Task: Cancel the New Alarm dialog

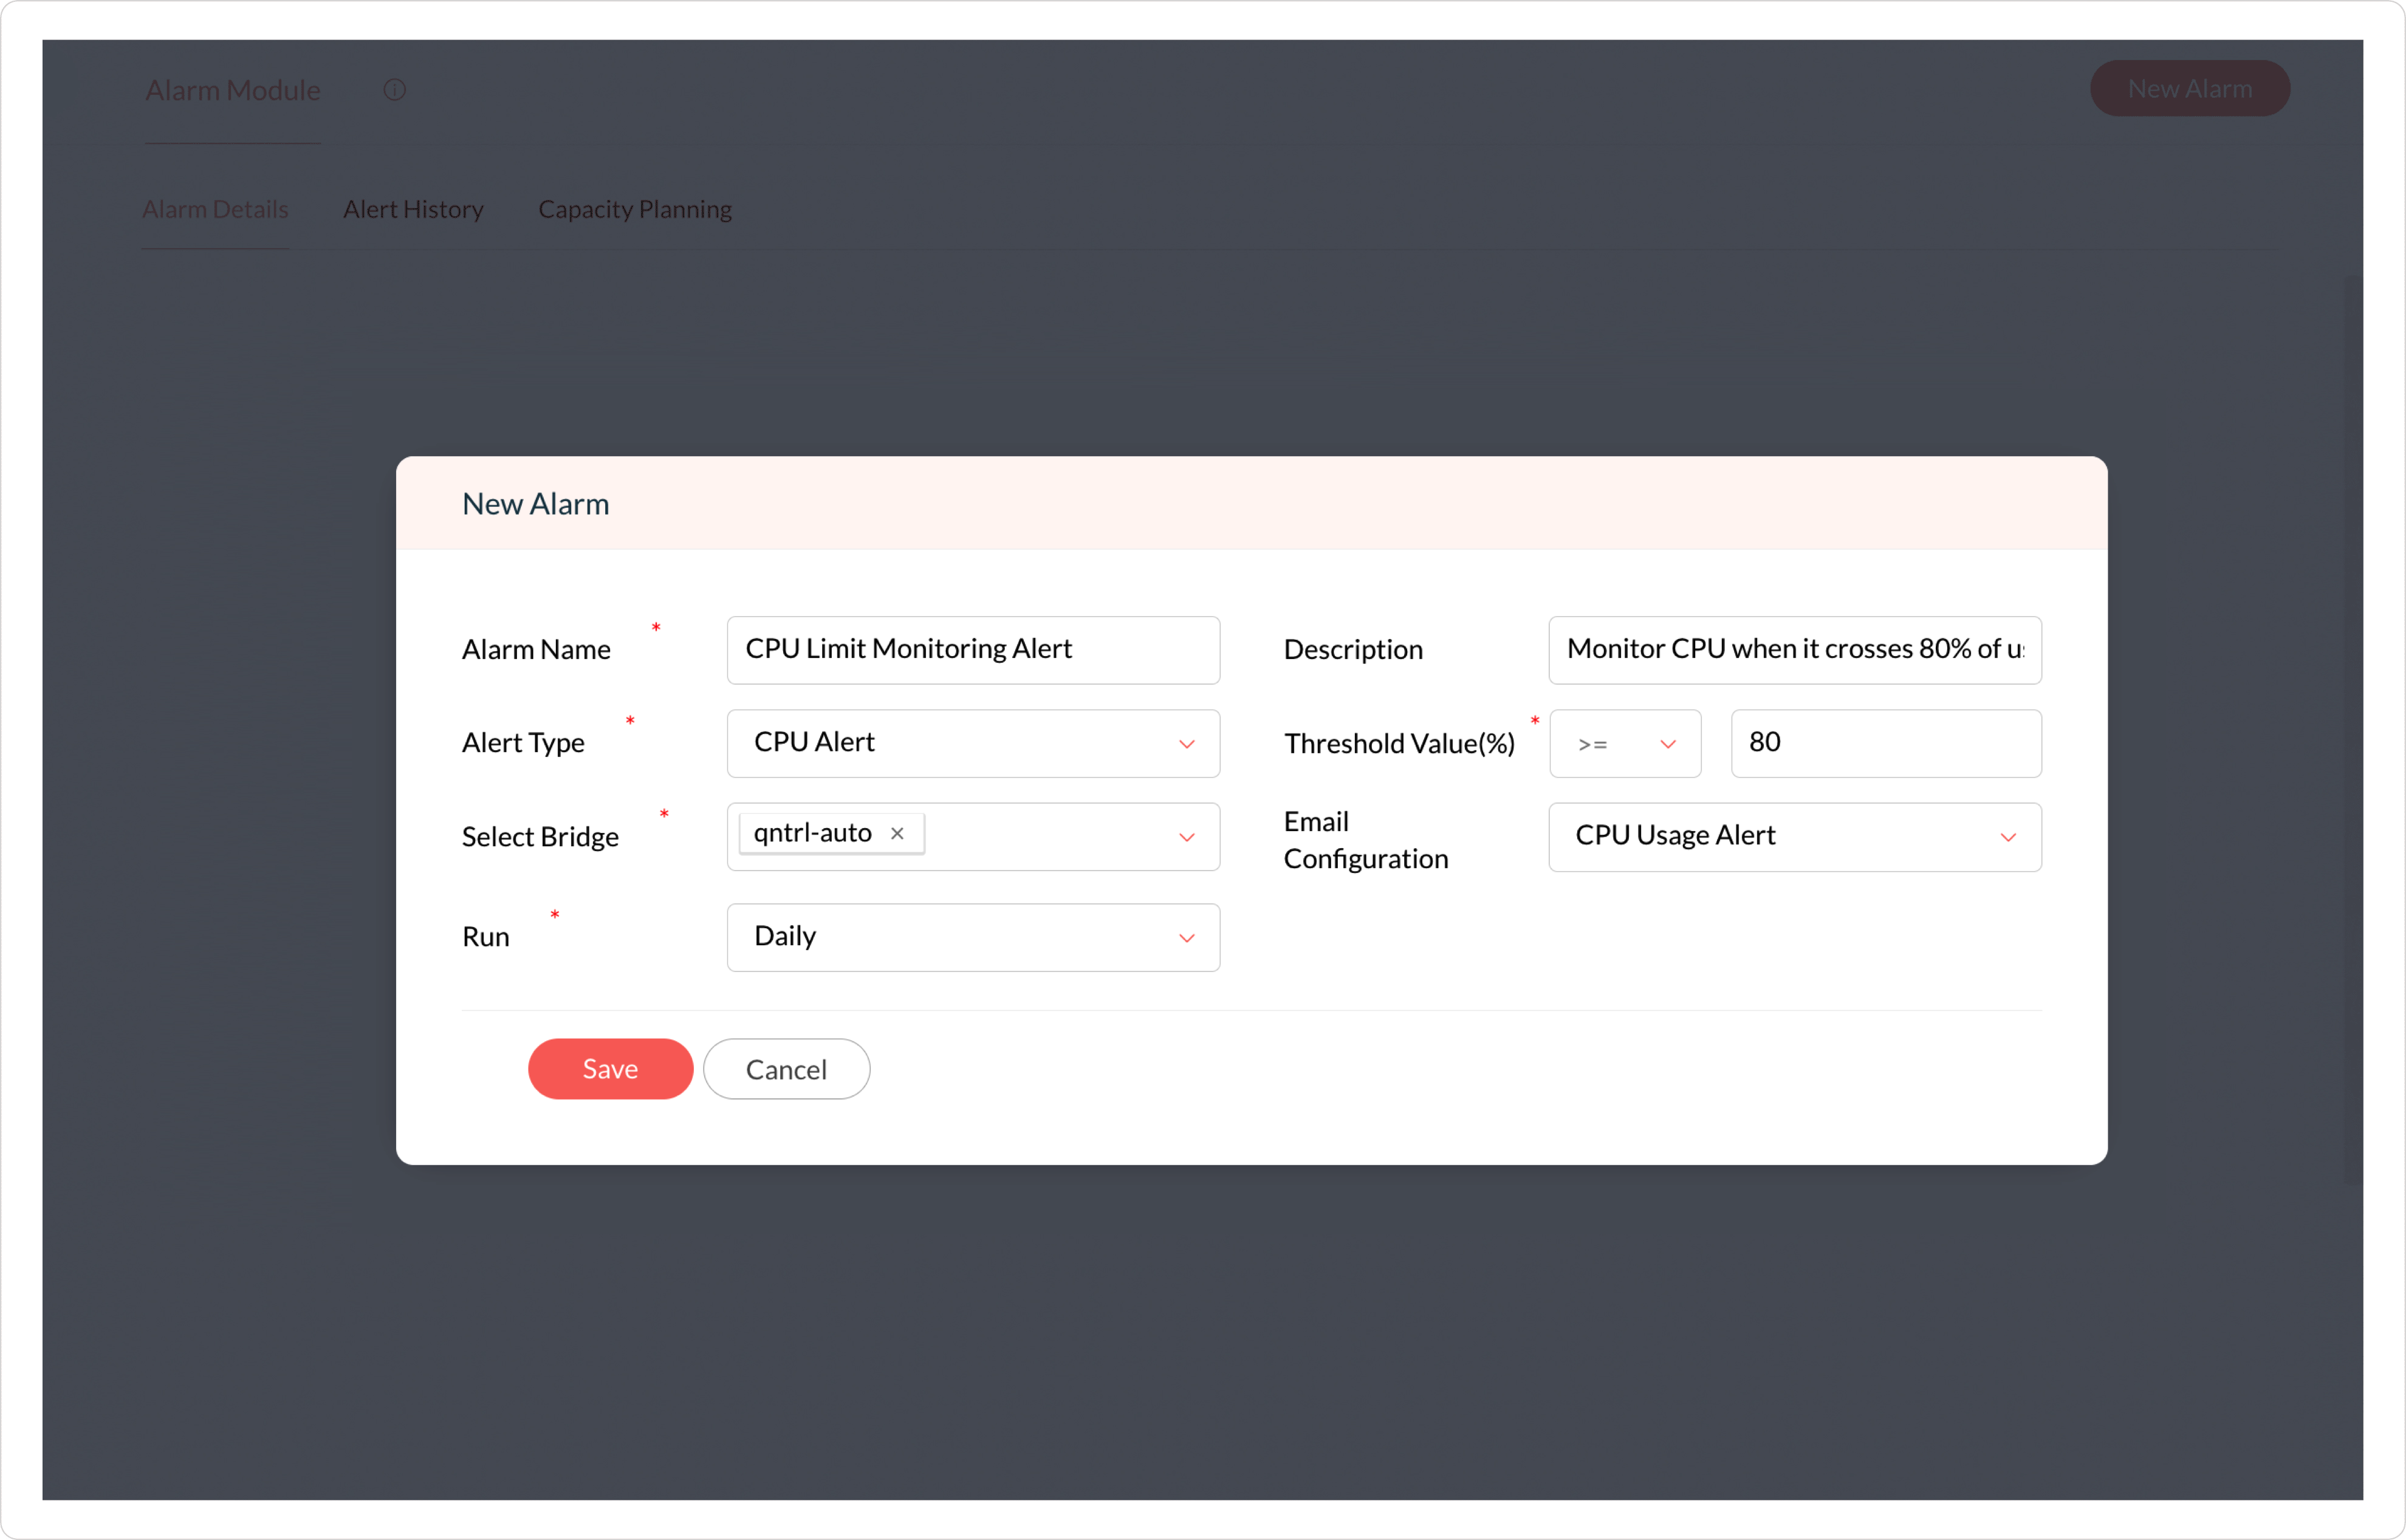Action: pos(786,1069)
